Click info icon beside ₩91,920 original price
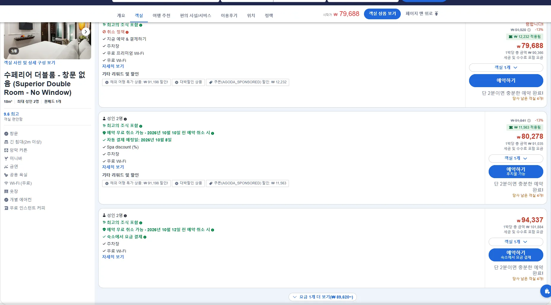This screenshot has height=305, width=551. coord(529,30)
